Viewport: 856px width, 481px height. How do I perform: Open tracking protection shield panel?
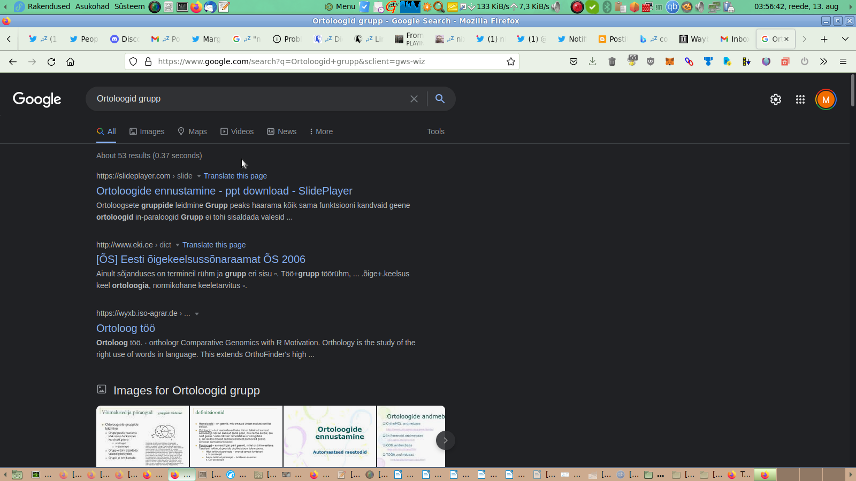point(134,61)
